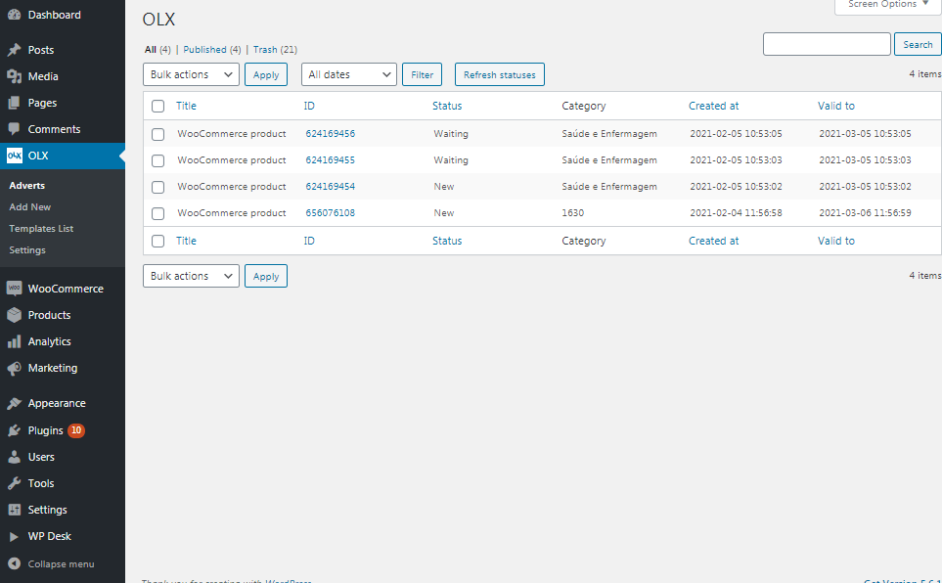This screenshot has width=942, height=583.
Task: Select all adverts with header checkbox
Action: tap(158, 107)
